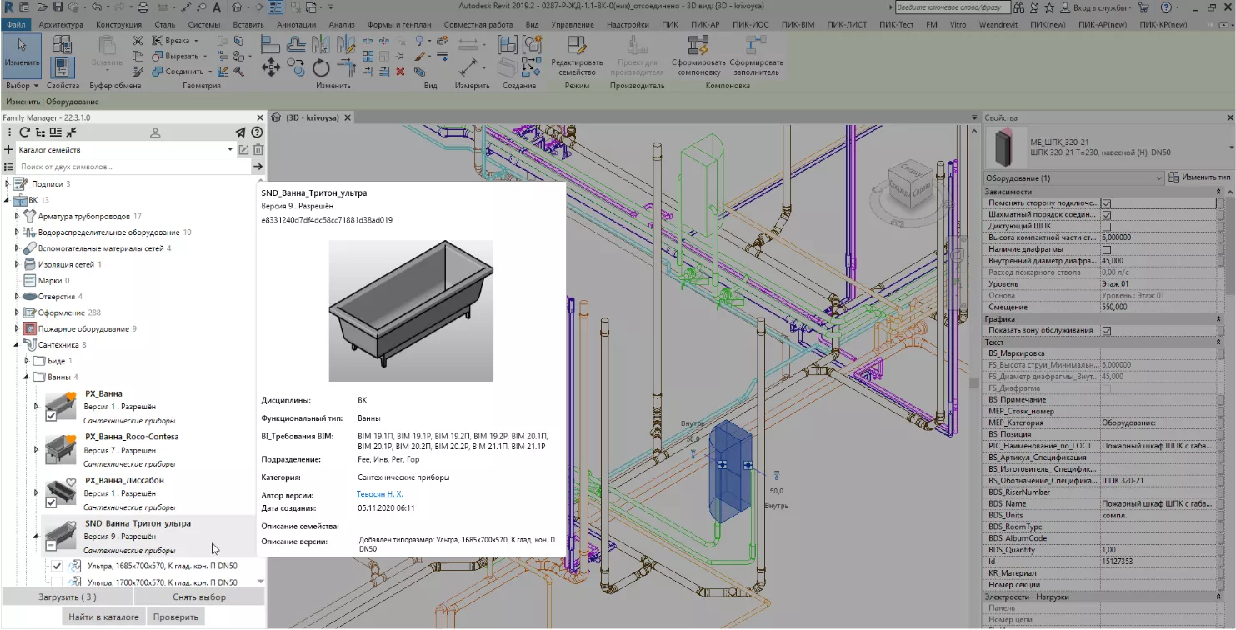The height and width of the screenshot is (630, 1236).
Task: Expand the Арматура трубопроводов tree node
Action: click(17, 217)
